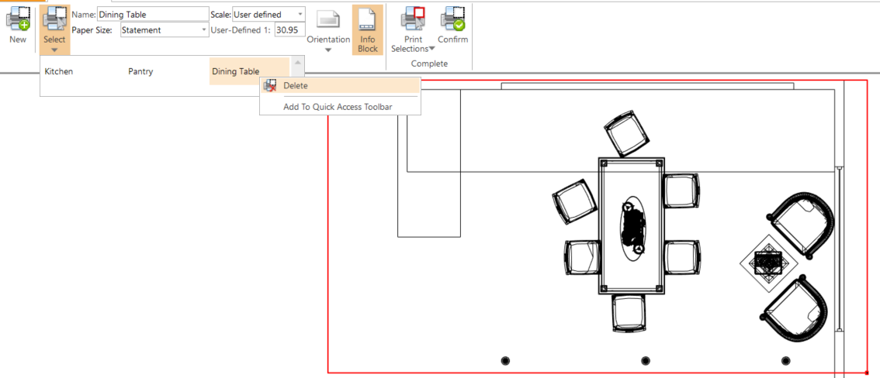
Task: Click the selection list scroll up arrow
Action: [x=297, y=62]
